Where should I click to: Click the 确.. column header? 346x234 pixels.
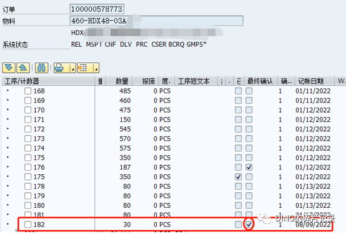(286, 81)
